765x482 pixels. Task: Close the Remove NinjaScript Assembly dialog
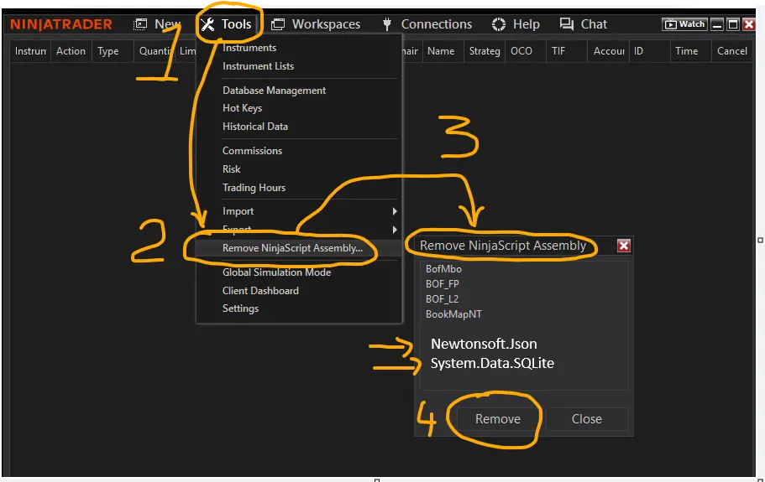pyautogui.click(x=624, y=246)
